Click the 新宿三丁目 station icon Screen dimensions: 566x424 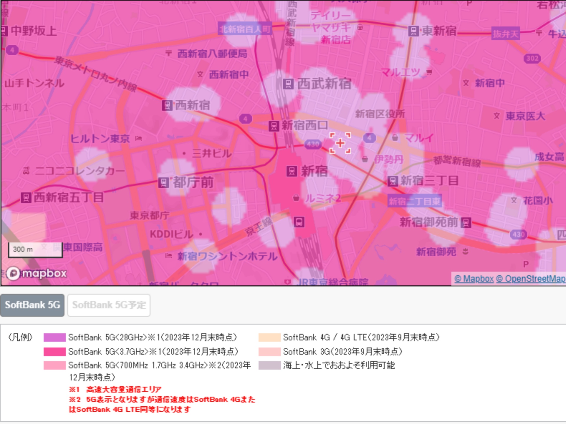tap(393, 181)
